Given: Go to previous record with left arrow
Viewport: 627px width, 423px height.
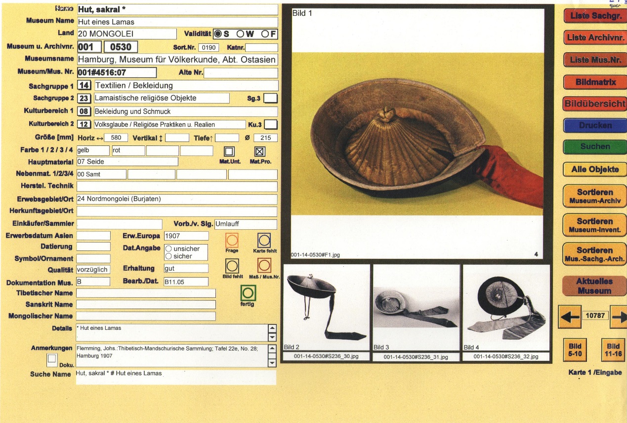Looking at the screenshot, I should click(x=569, y=316).
